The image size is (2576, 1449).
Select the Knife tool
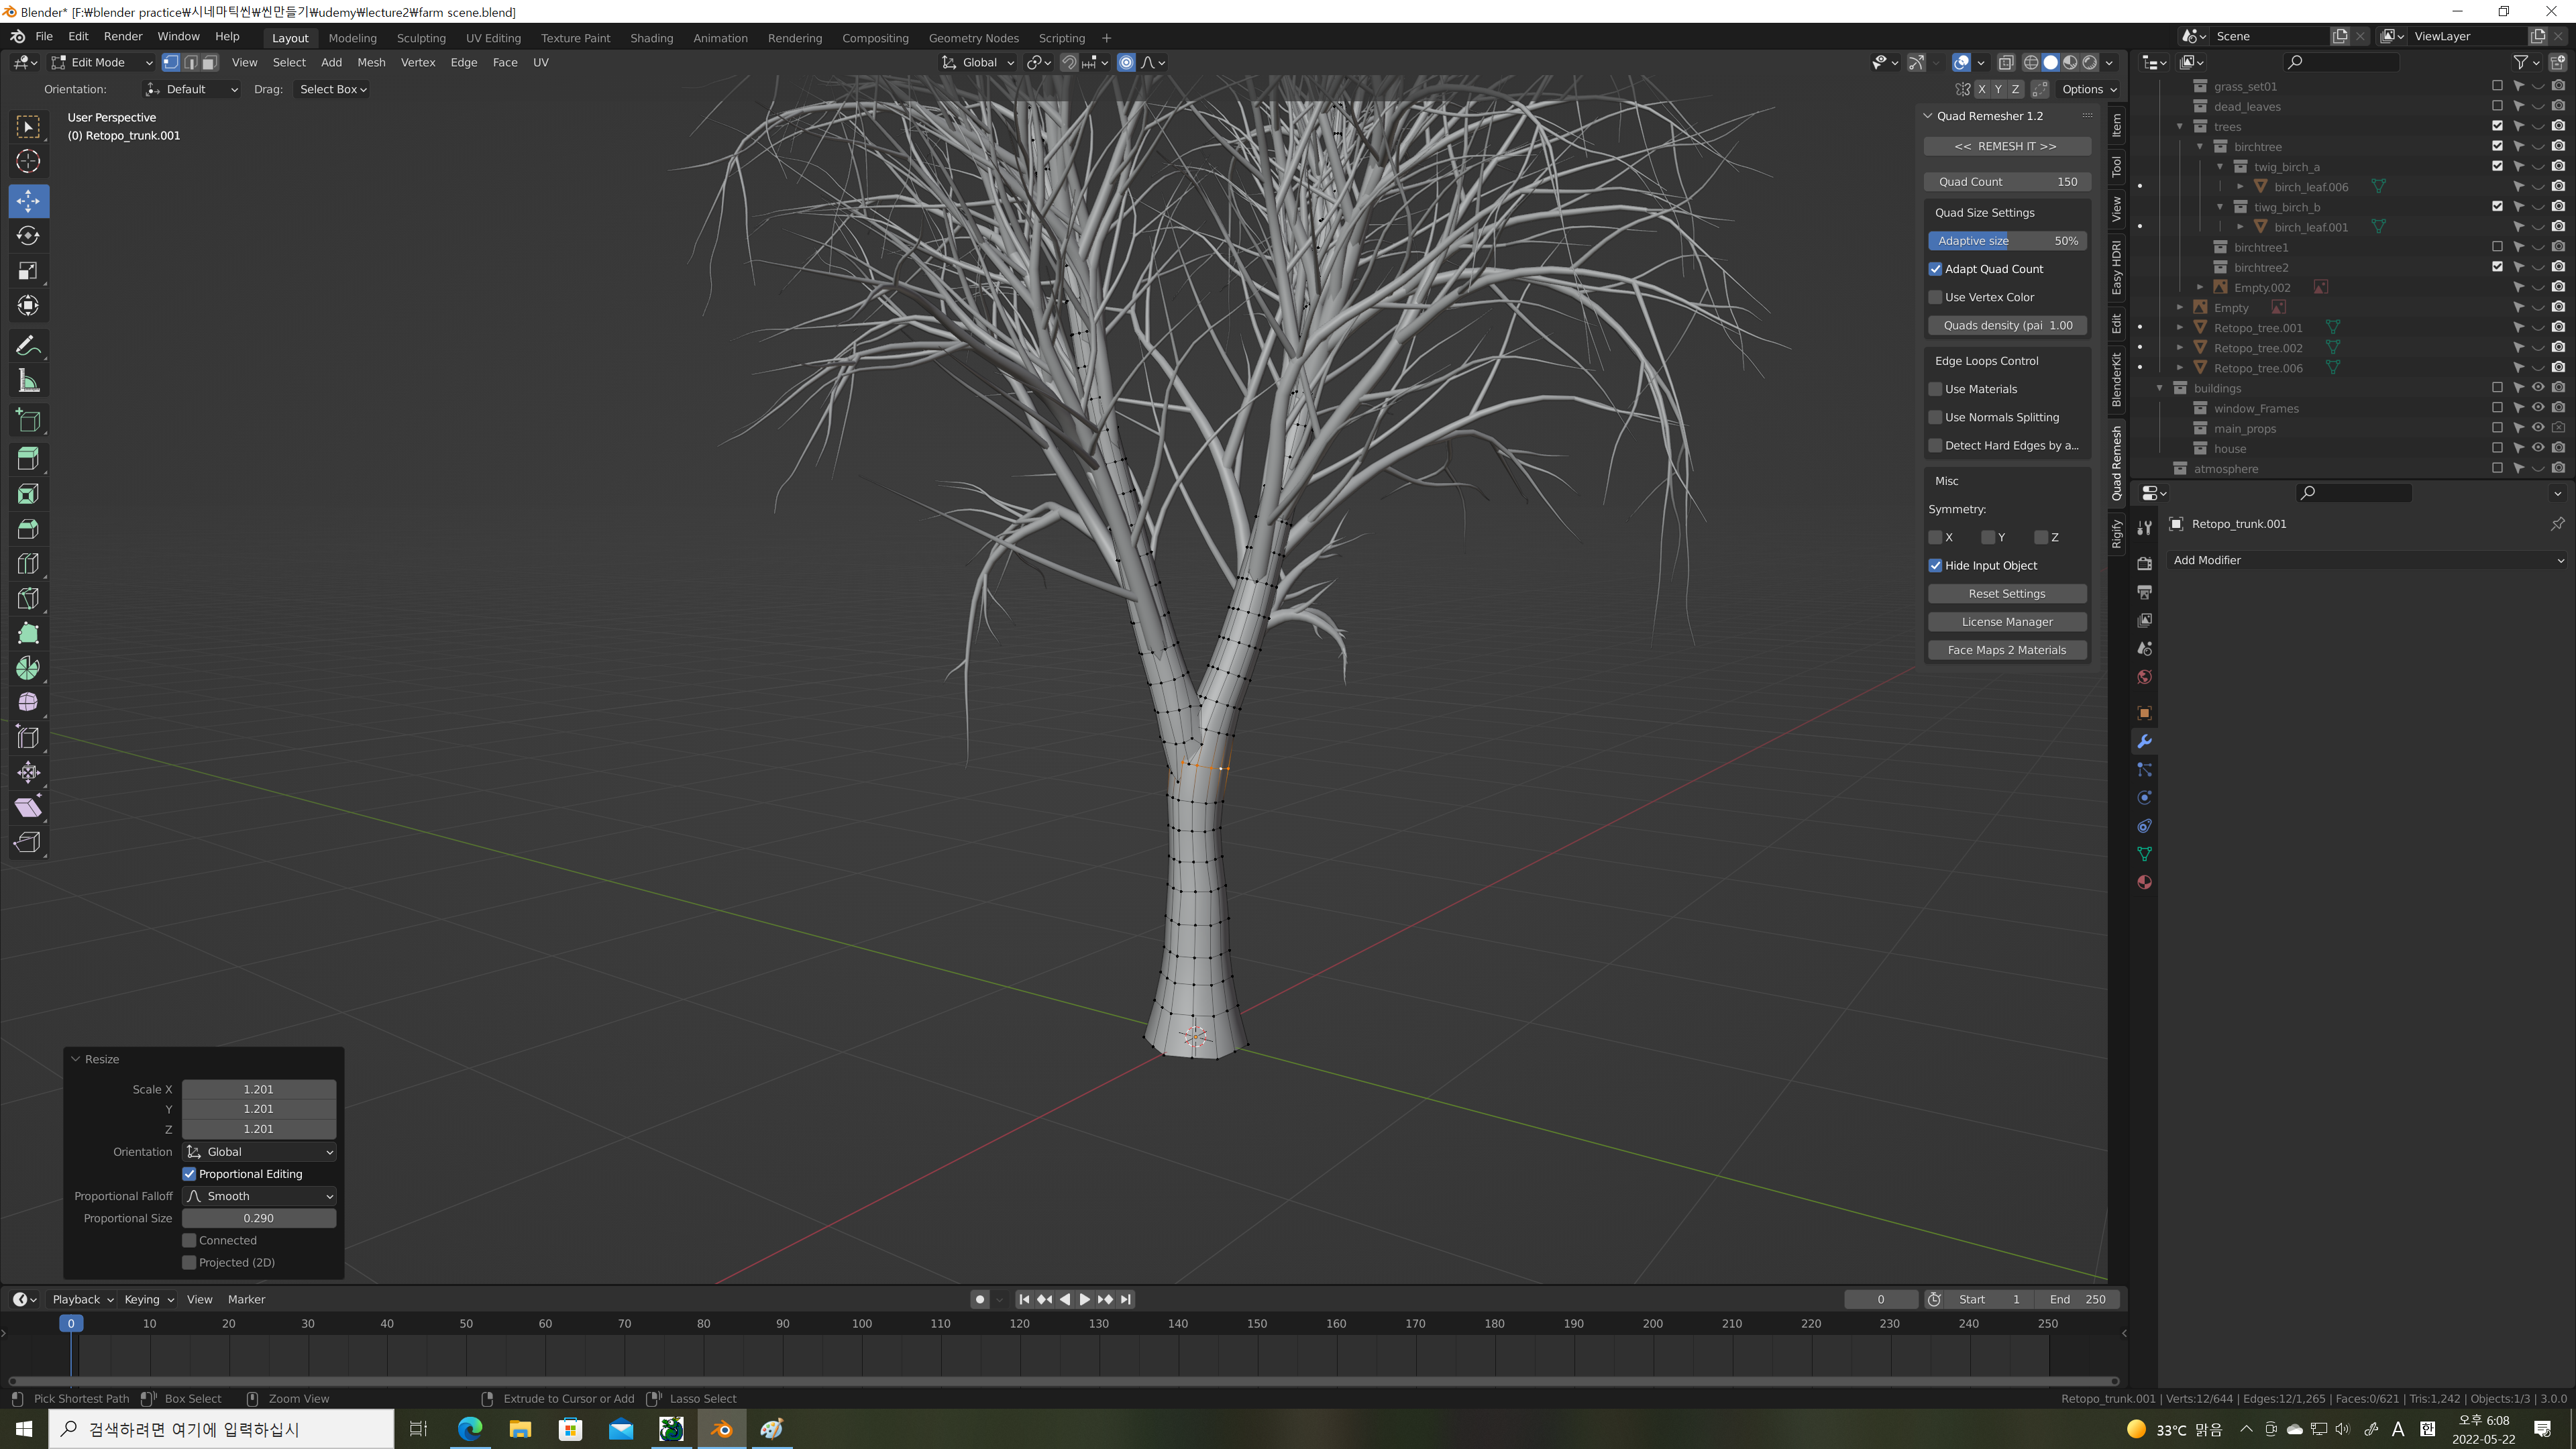(x=28, y=599)
